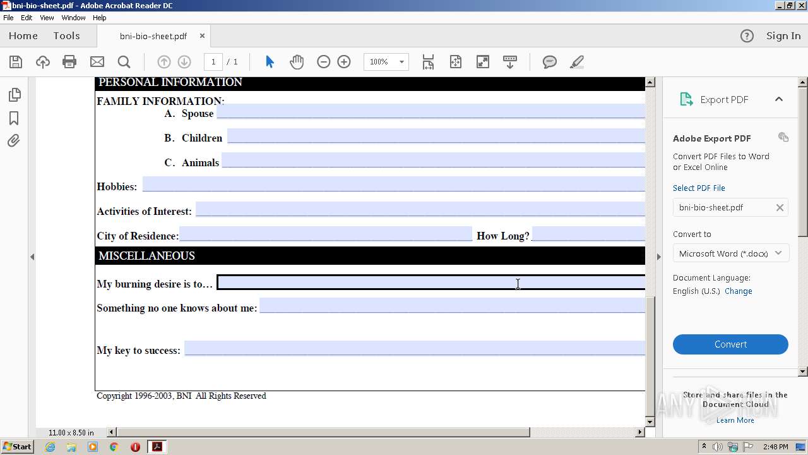This screenshot has height=455, width=808.
Task: Remove the selected bni-bio-sheet.pdf file
Action: click(x=780, y=207)
